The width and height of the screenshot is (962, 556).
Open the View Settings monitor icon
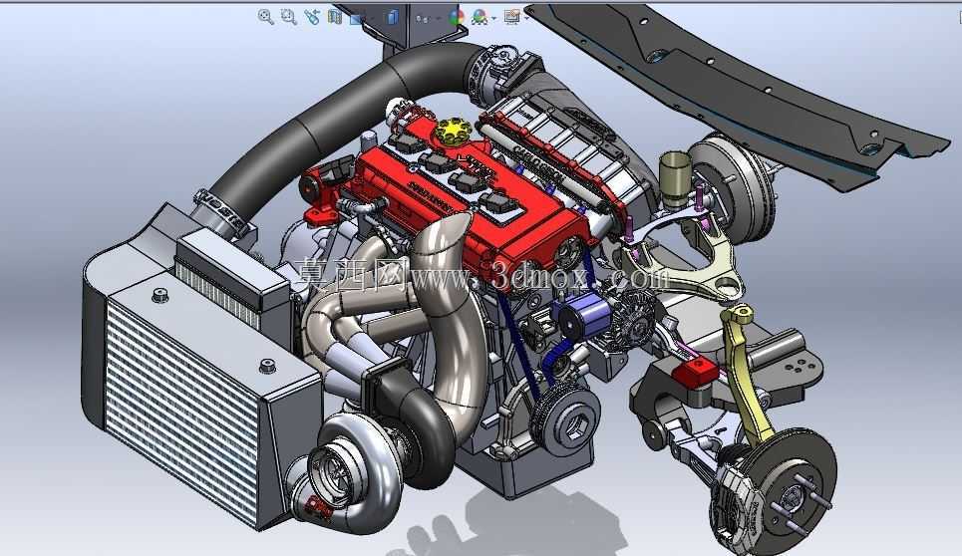click(x=511, y=17)
